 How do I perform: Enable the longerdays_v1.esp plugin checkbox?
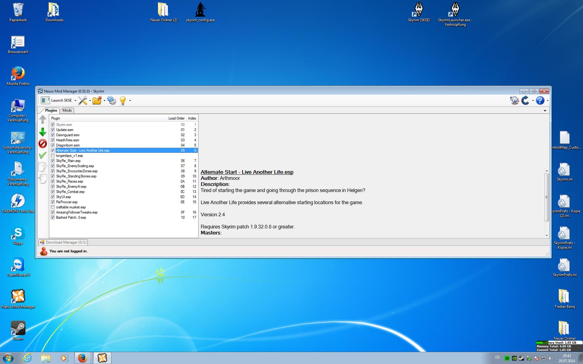click(53, 156)
